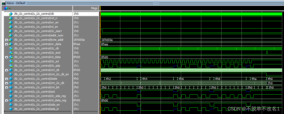Click the rd_data_reg signal icon
The width and height of the screenshot is (284, 114).
click(11, 100)
